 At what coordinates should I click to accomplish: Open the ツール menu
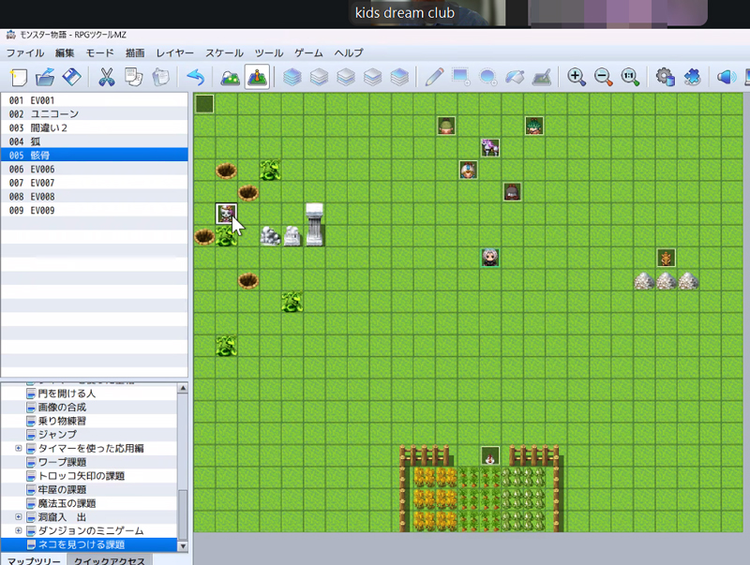tap(269, 52)
